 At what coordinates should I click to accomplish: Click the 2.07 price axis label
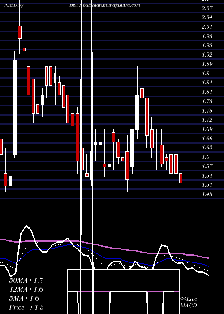click(x=207, y=9)
